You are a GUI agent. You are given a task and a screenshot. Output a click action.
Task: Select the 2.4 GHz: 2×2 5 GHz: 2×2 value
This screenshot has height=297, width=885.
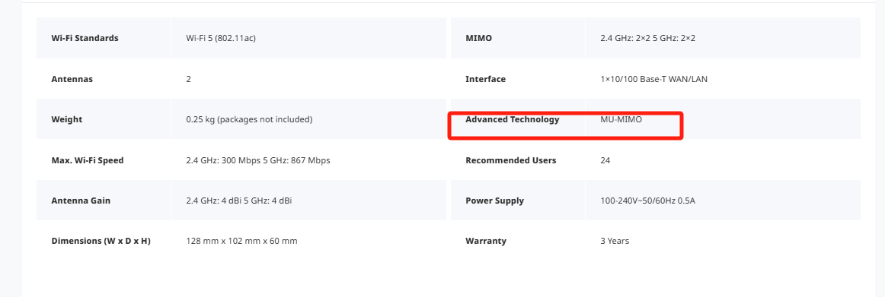click(648, 38)
